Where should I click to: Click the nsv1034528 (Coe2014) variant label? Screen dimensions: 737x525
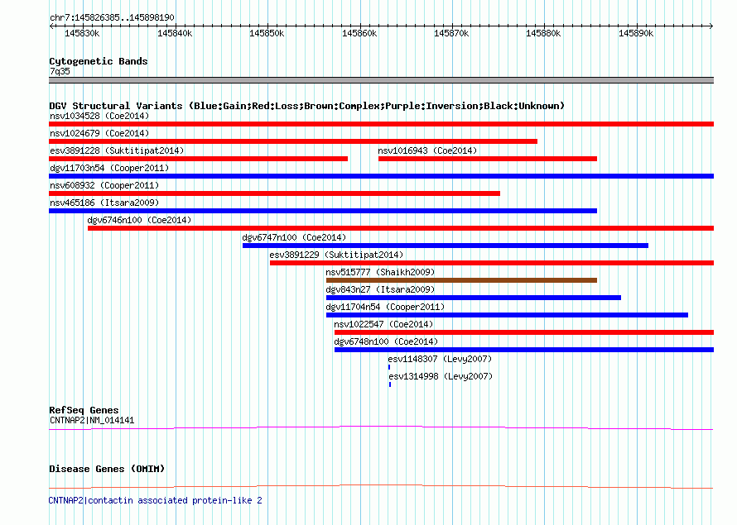[x=99, y=116]
